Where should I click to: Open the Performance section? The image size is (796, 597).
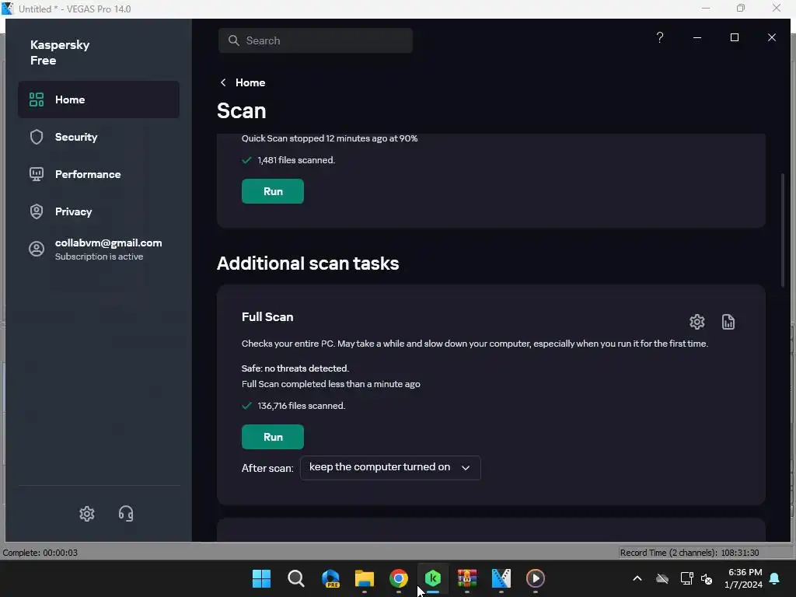(x=99, y=174)
